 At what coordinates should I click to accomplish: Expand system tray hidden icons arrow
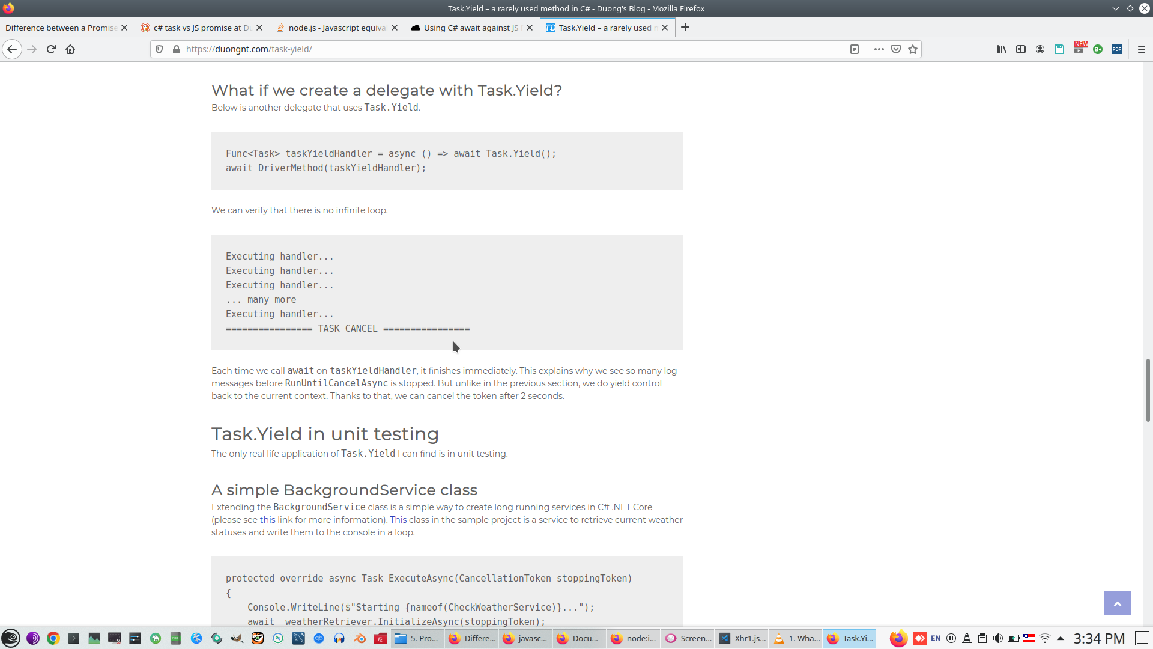tap(1061, 638)
